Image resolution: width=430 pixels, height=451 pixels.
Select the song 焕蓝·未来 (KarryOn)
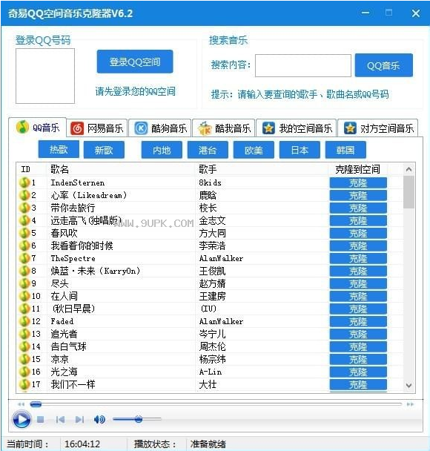[96, 271]
